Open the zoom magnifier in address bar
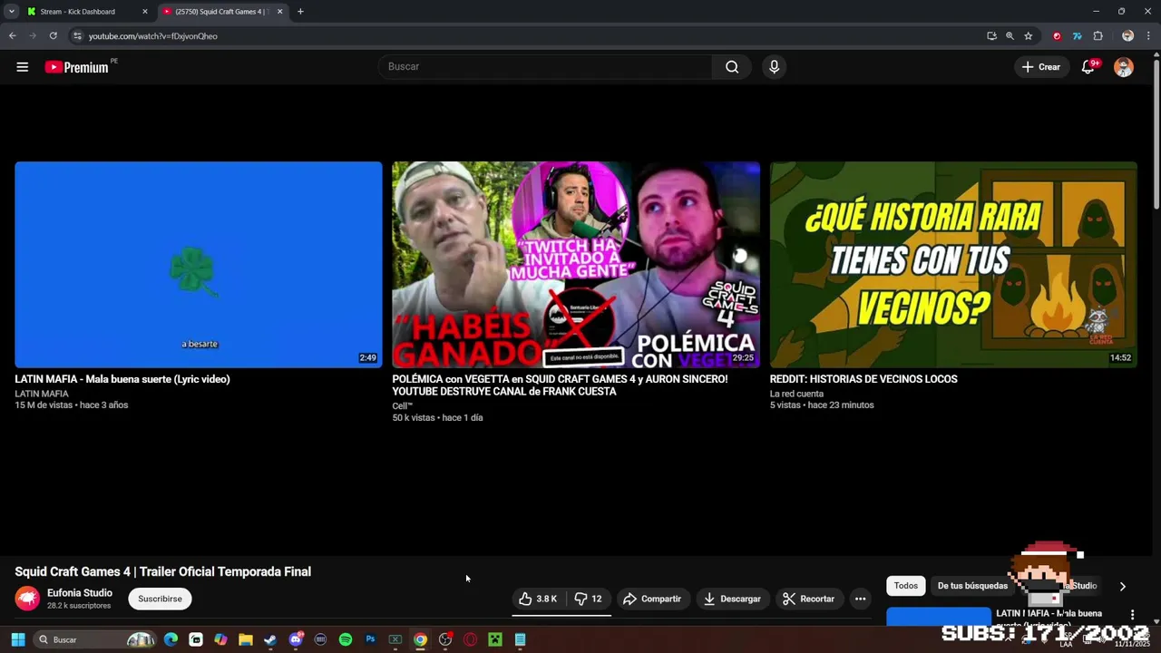 [x=1010, y=36]
